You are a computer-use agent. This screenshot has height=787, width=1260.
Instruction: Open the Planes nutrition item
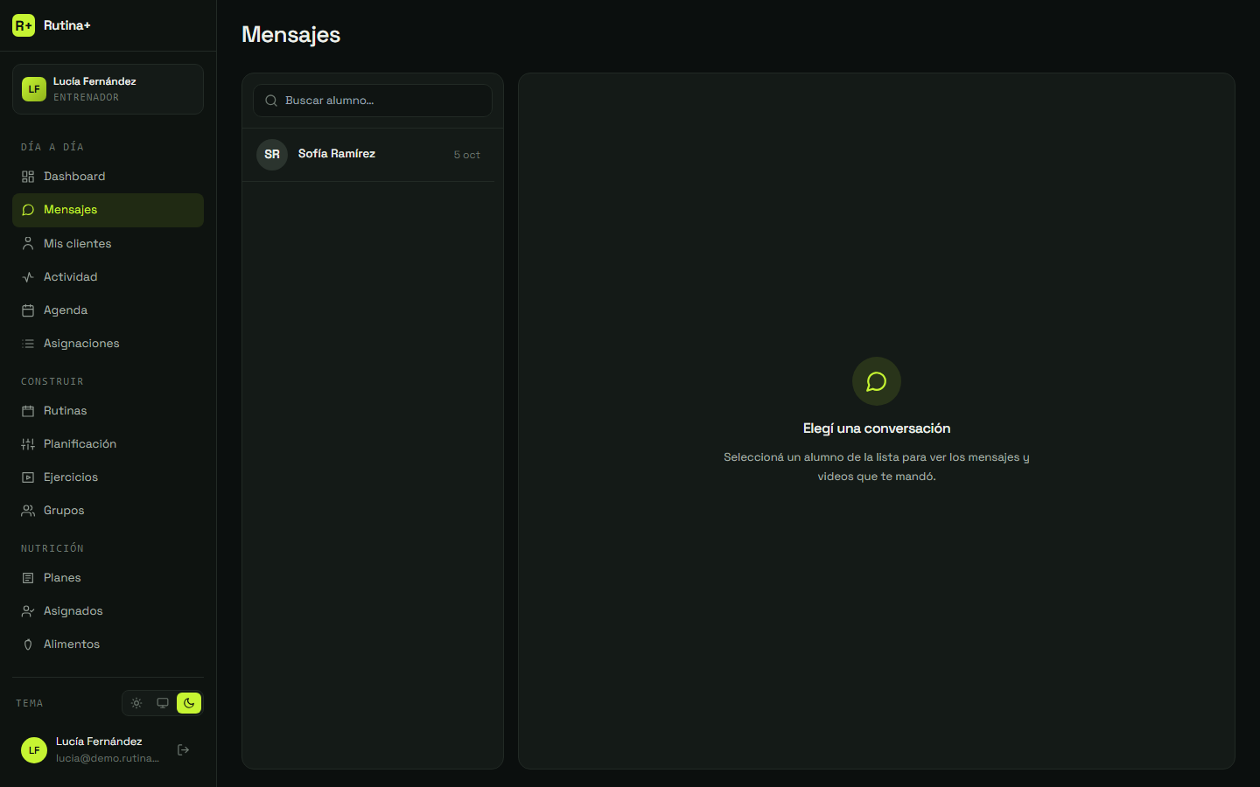pyautogui.click(x=108, y=578)
